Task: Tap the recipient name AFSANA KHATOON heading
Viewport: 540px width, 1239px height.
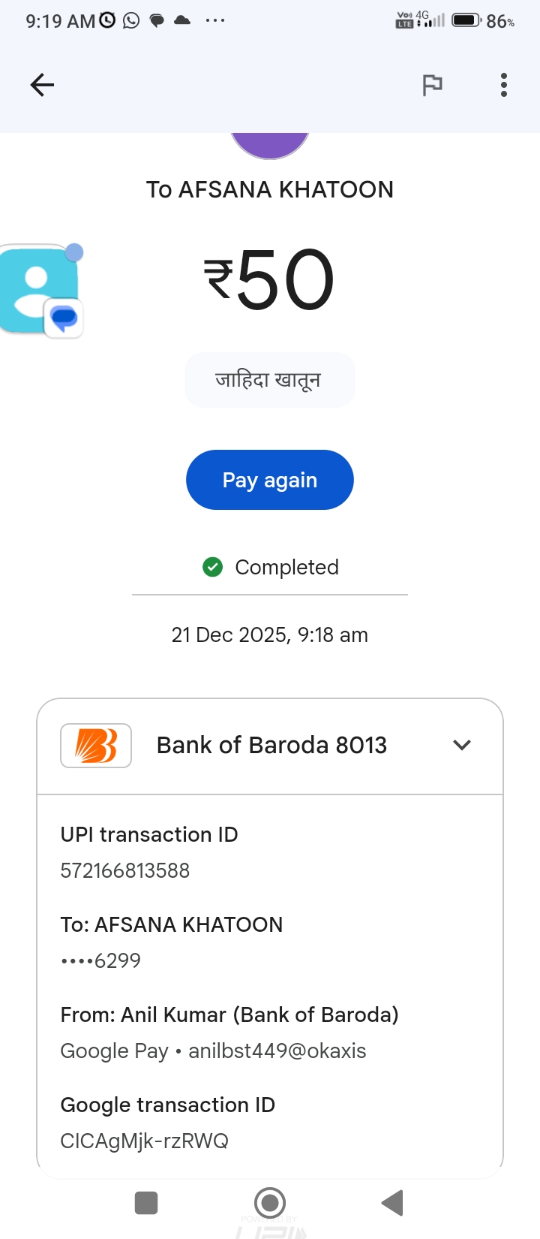Action: click(270, 189)
